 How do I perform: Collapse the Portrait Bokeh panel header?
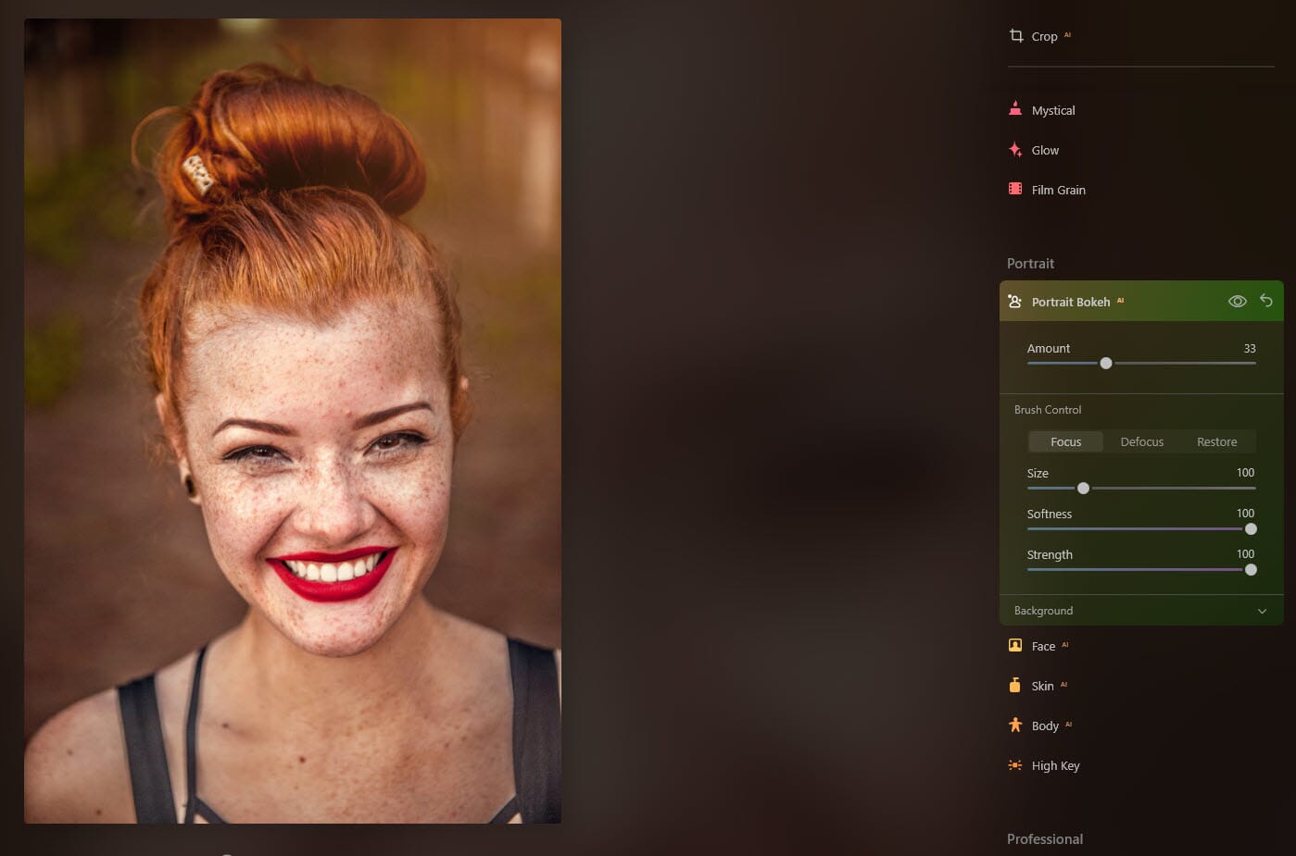tap(1141, 302)
